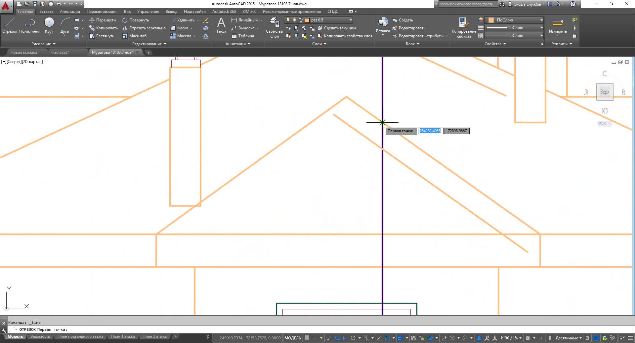Select the Круг circle tool

pyautogui.click(x=49, y=25)
